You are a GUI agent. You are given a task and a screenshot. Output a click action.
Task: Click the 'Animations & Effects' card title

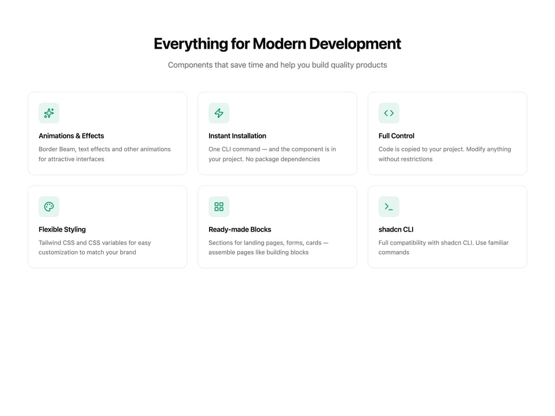71,136
